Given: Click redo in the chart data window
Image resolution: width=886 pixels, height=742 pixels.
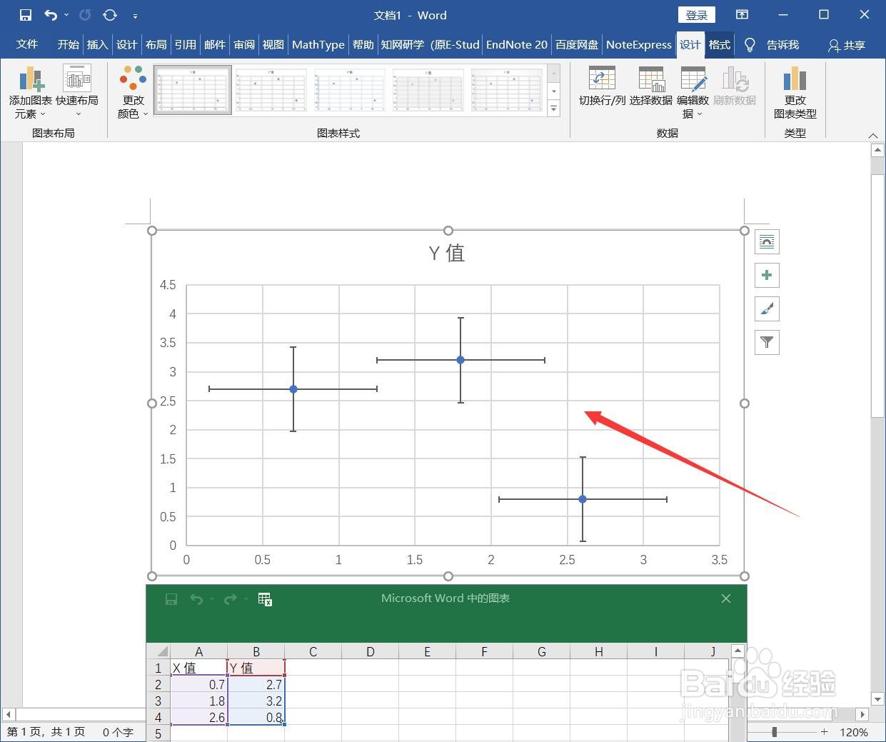Looking at the screenshot, I should point(230,599).
